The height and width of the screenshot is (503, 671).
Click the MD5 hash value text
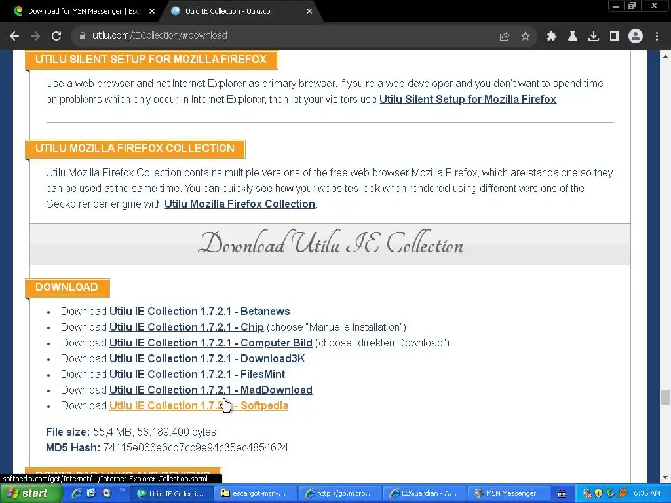(195, 448)
